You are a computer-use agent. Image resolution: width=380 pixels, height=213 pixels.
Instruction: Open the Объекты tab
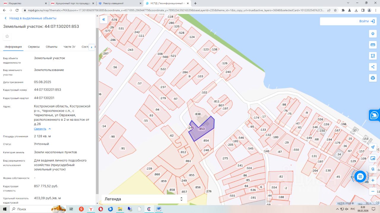click(52, 47)
